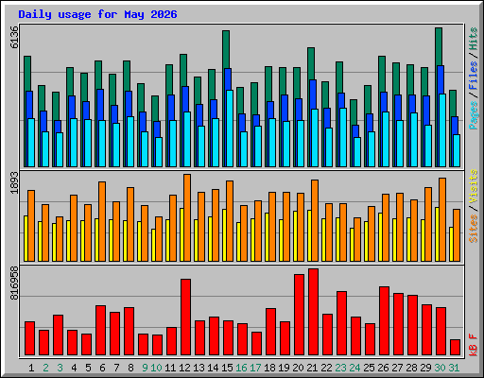The image size is (484, 378).
Task: Click the red KB bar for day 12
Action: click(186, 317)
